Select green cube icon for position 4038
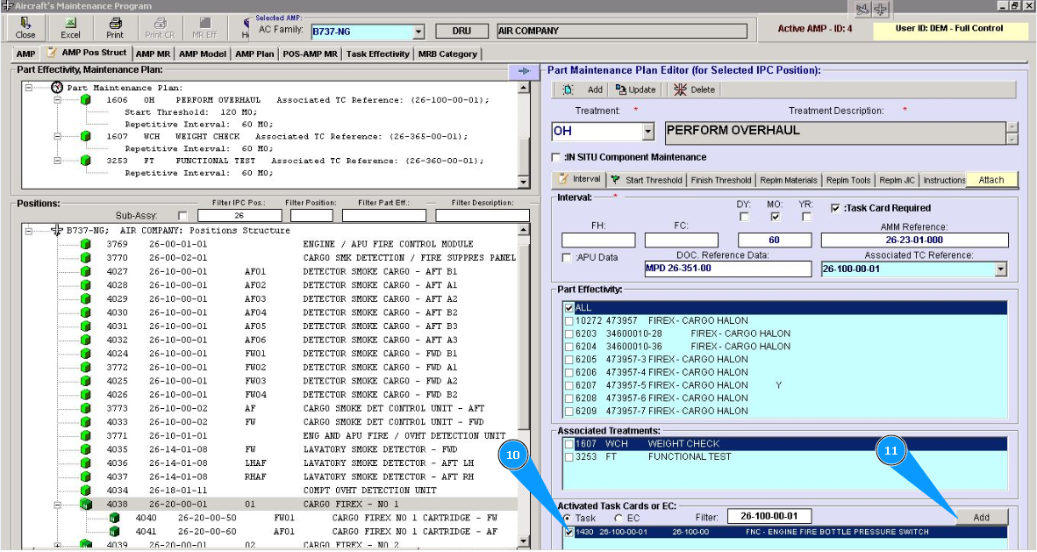This screenshot has width=1037, height=552. pos(85,505)
